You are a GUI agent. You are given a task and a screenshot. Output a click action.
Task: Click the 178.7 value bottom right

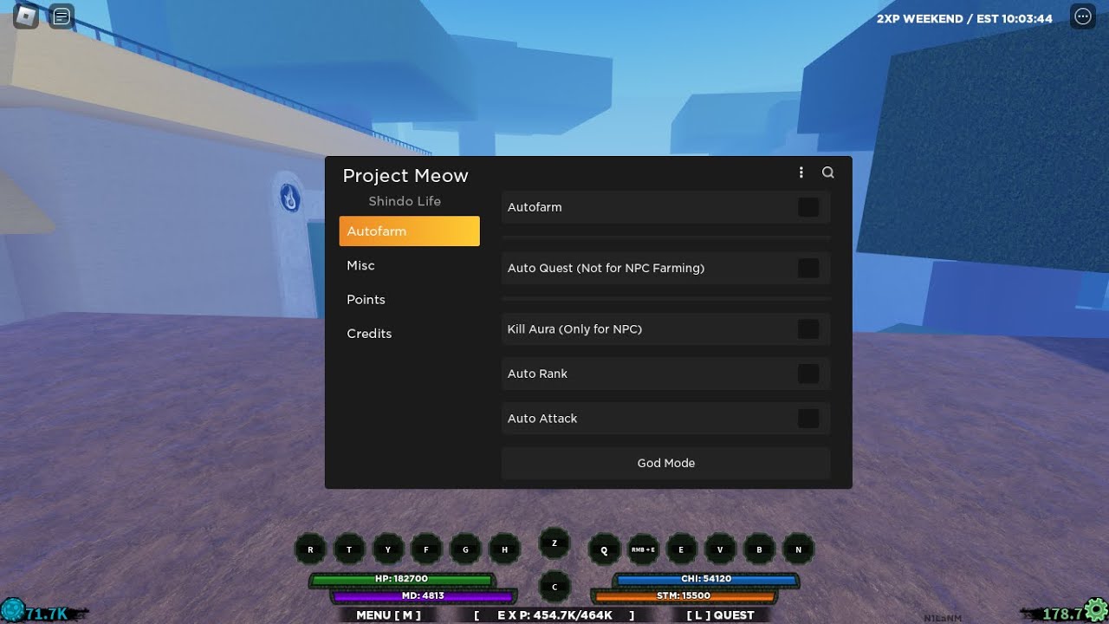point(1061,614)
